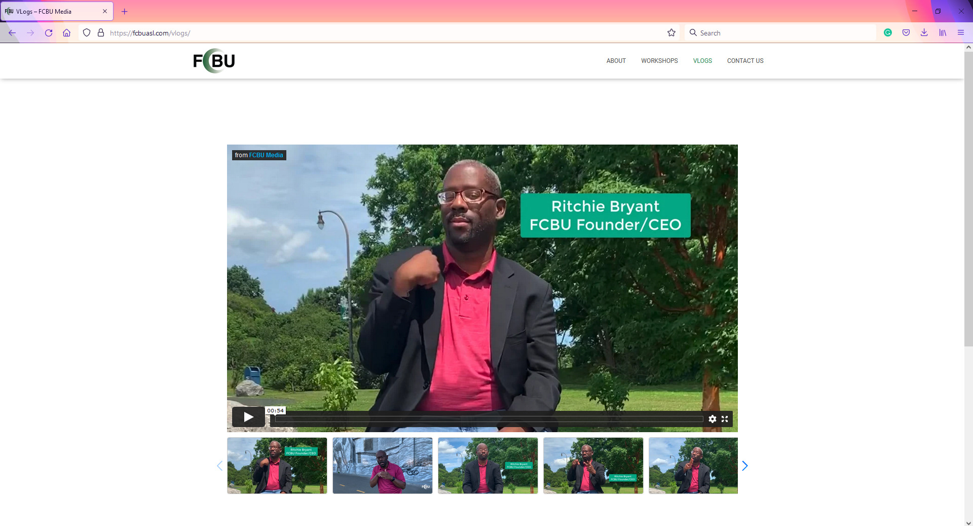Open the Firefox application menu
973x526 pixels.
pyautogui.click(x=961, y=33)
